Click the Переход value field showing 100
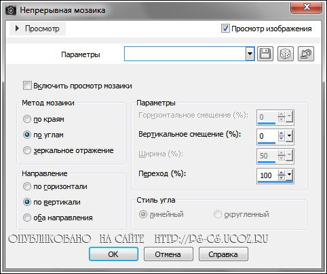The image size is (327, 274). (267, 175)
